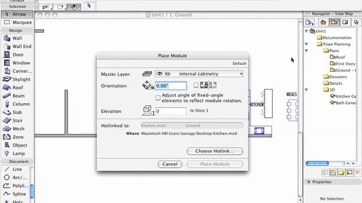The image size is (362, 203).
Task: Click the Elevation value input field
Action: pos(171,111)
